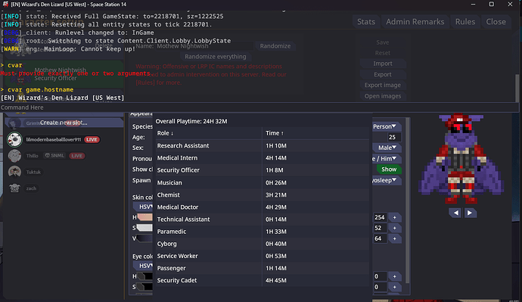Close the lobby panel with Close
The height and width of the screenshot is (302, 522).
pos(496,22)
